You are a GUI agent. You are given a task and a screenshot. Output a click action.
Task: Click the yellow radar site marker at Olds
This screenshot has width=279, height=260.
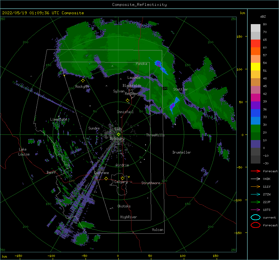[118, 134]
